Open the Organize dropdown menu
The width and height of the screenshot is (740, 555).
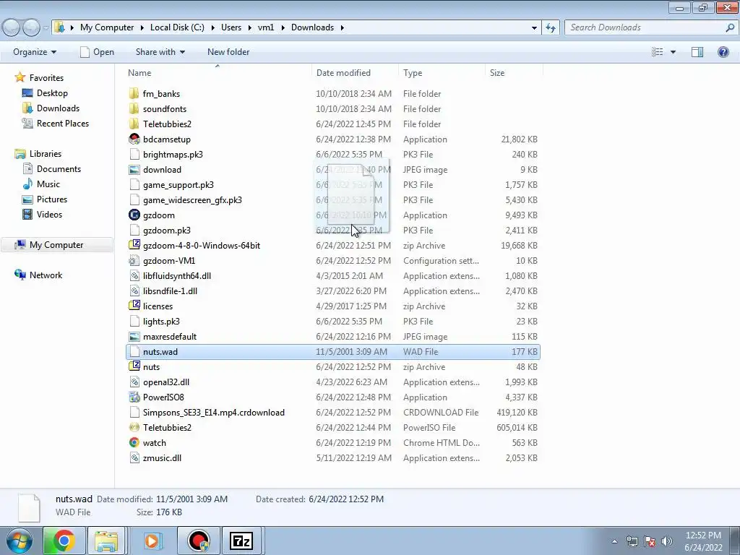tap(35, 52)
